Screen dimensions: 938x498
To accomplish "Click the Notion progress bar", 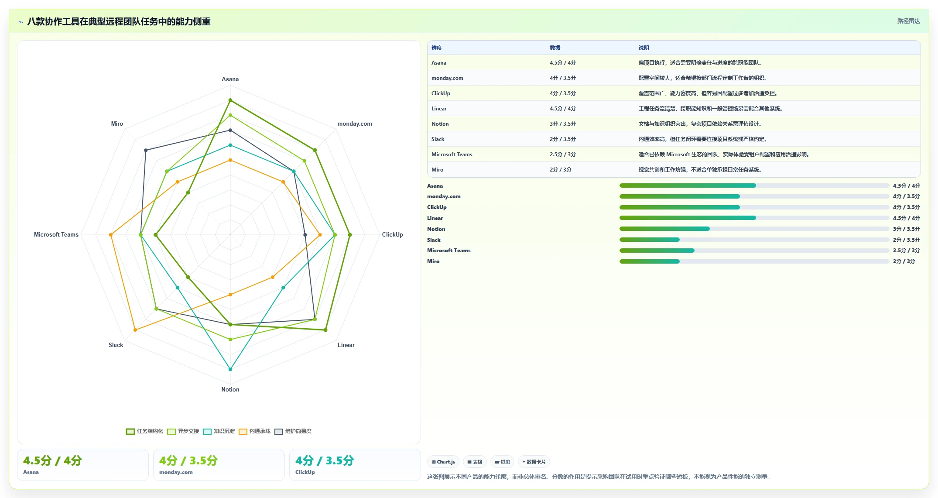I will pos(754,229).
